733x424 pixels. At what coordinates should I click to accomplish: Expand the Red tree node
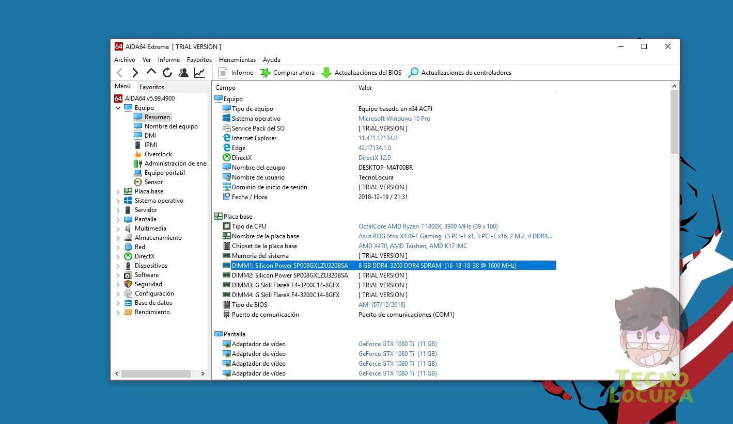click(118, 247)
